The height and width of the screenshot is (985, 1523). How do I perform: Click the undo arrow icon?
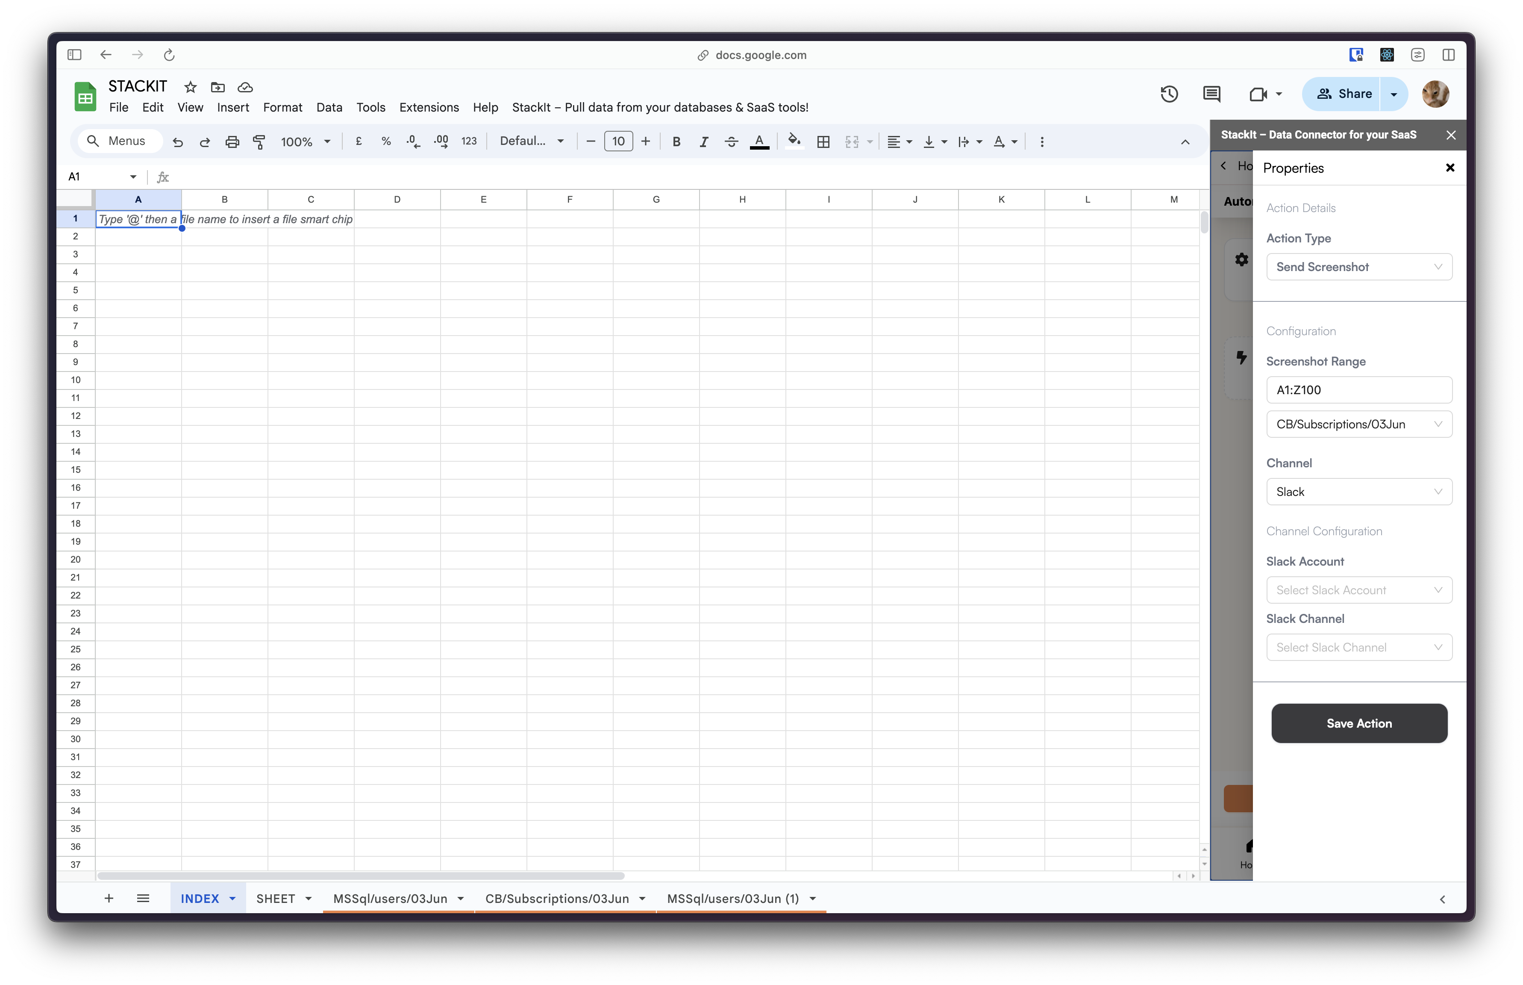pos(178,142)
